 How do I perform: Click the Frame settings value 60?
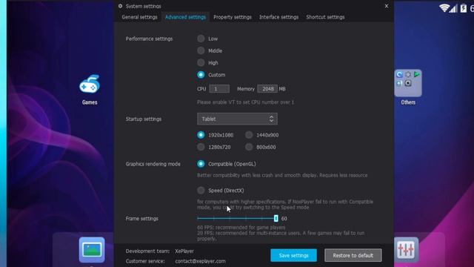point(284,219)
